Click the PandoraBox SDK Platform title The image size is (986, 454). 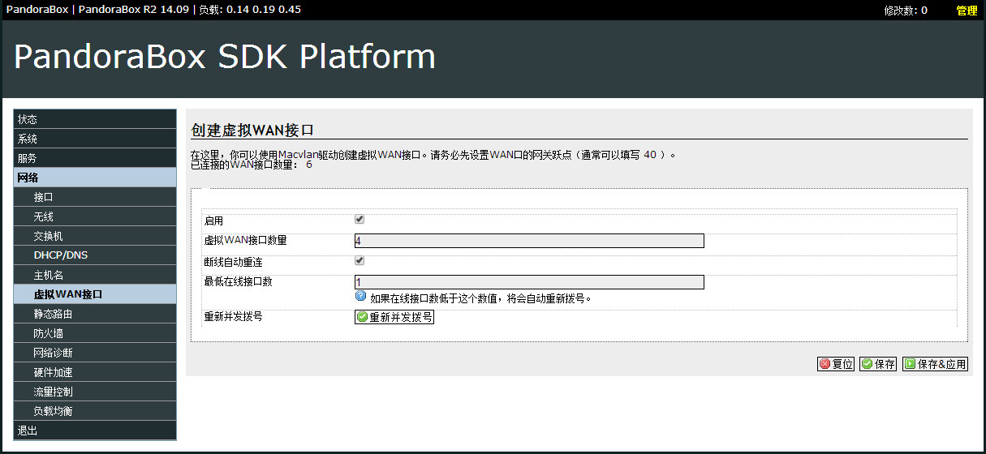click(x=225, y=57)
